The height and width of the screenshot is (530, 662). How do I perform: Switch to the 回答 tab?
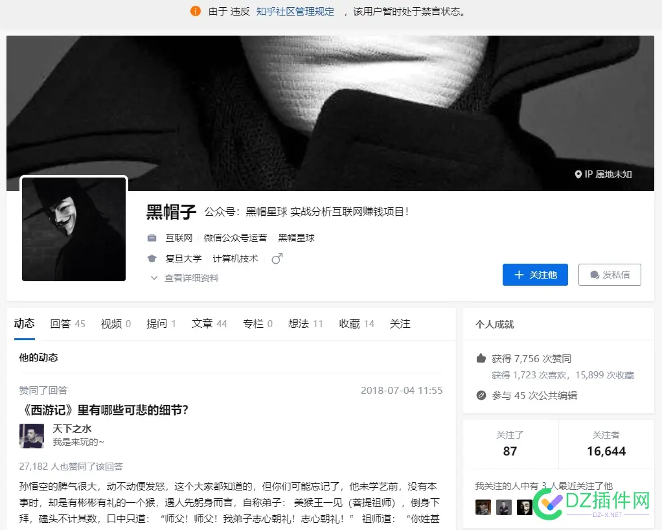click(x=61, y=323)
